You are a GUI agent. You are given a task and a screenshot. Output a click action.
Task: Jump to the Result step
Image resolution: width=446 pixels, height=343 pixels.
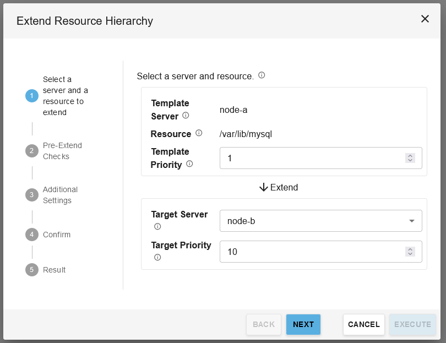[x=54, y=270]
